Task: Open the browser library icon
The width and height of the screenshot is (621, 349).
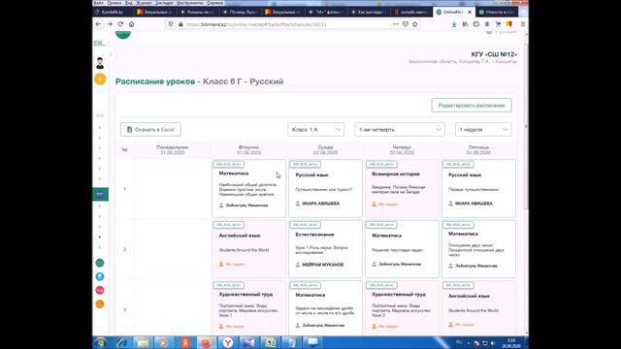Action: 465,24
